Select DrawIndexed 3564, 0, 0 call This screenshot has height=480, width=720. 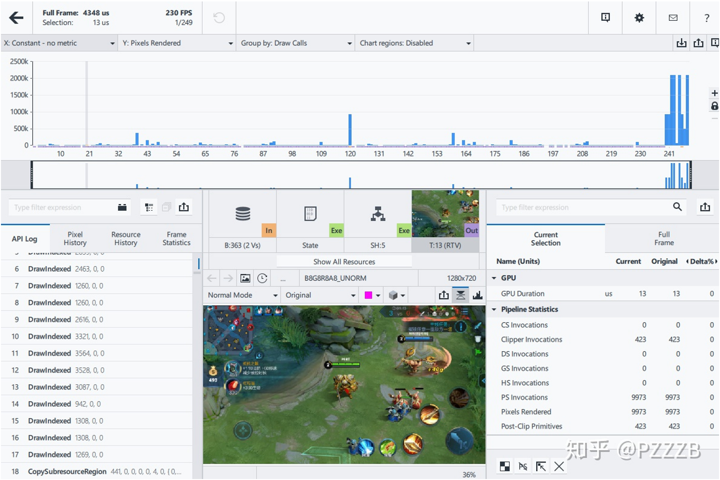coord(97,353)
